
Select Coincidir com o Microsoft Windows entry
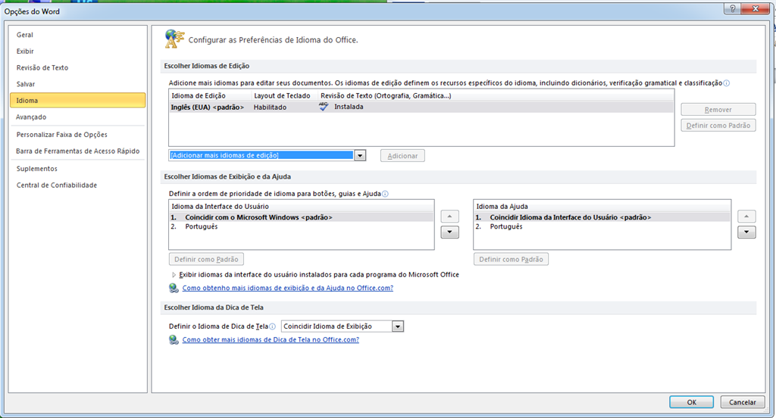pyautogui.click(x=302, y=217)
